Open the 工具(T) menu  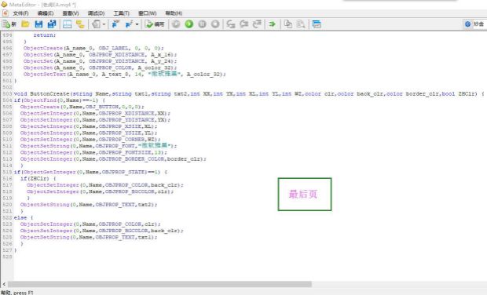(121, 13)
